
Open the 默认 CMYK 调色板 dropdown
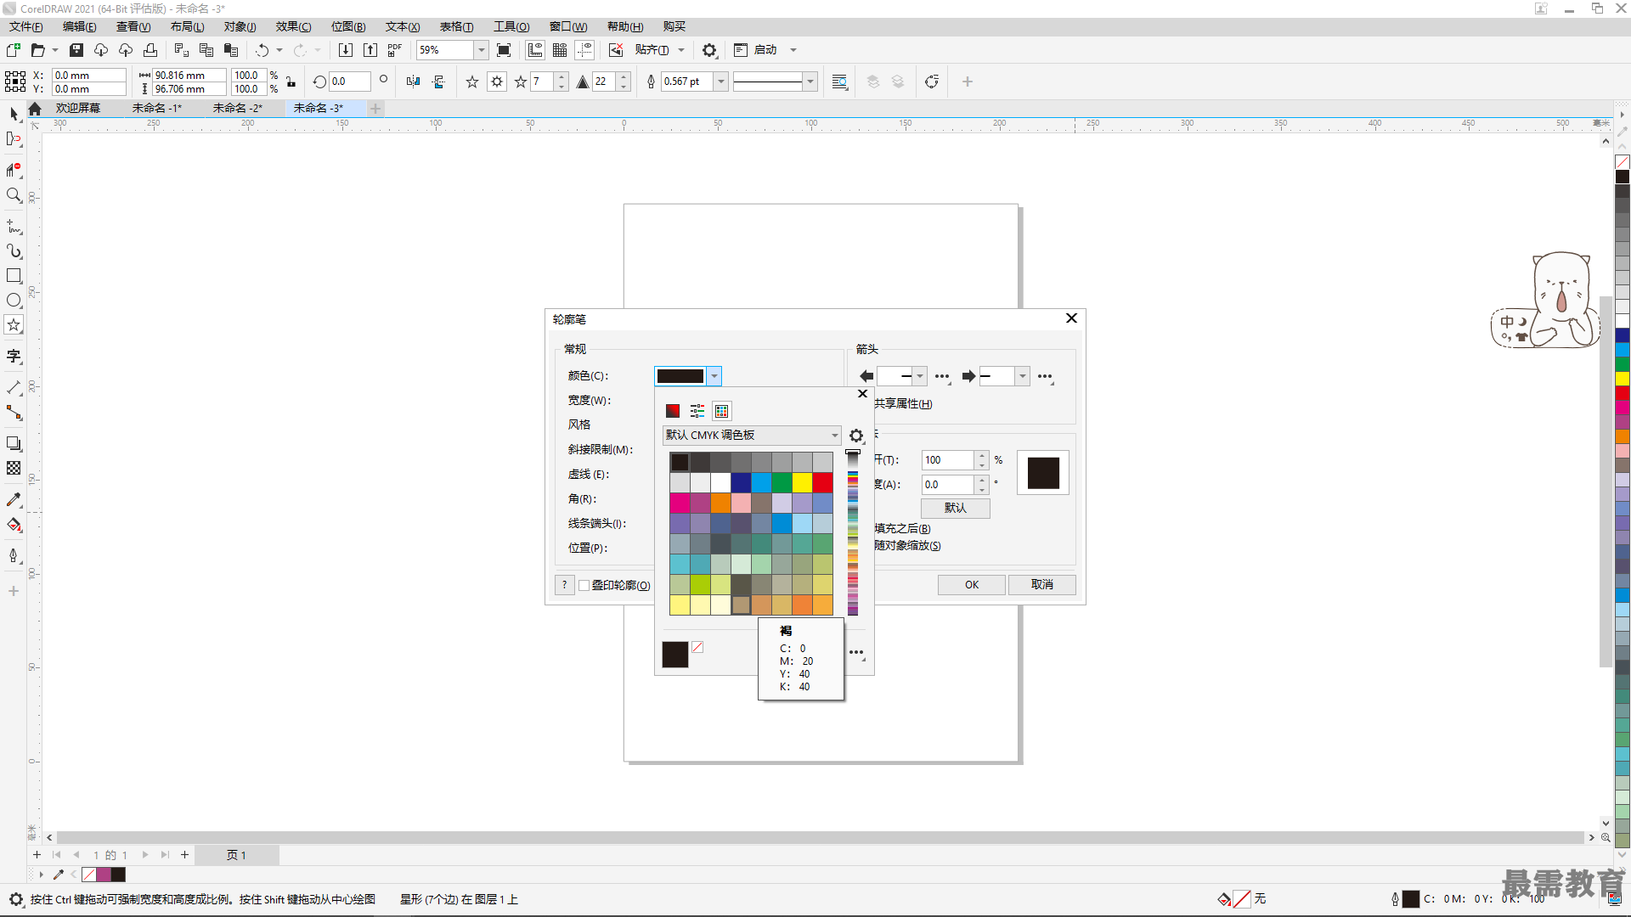click(x=752, y=436)
